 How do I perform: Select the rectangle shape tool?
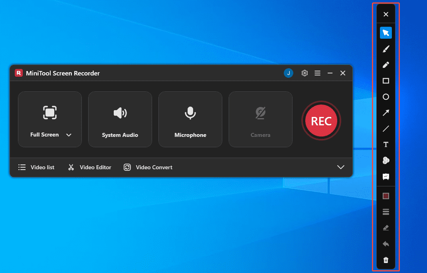385,81
